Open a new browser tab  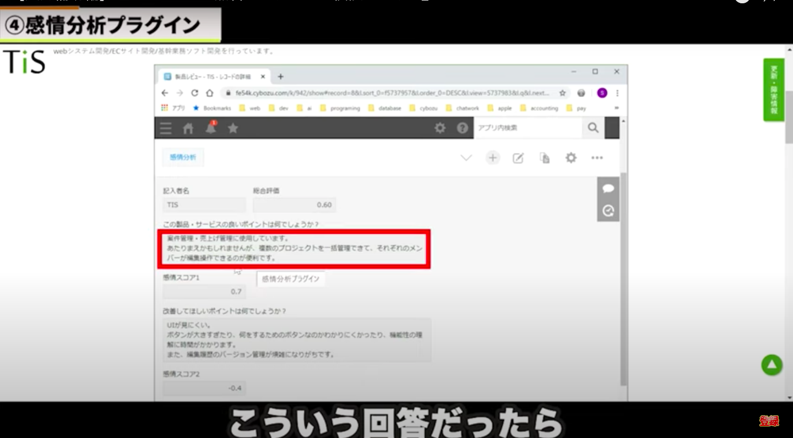(280, 76)
